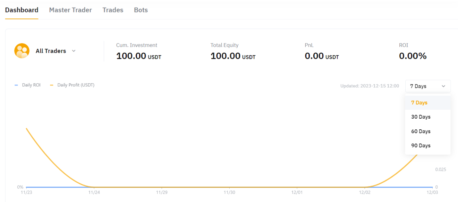Go to the Bots tab

point(141,10)
